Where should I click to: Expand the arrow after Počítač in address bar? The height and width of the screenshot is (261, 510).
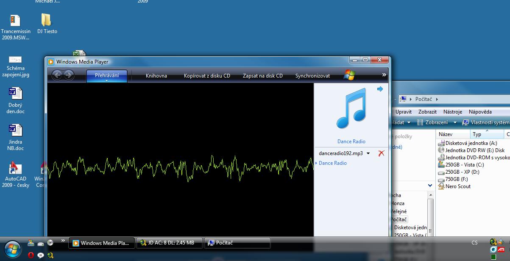tap(437, 99)
